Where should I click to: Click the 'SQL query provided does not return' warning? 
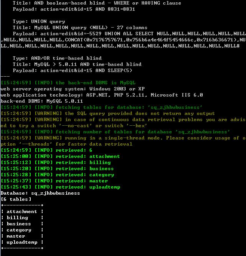[x=108, y=113]
